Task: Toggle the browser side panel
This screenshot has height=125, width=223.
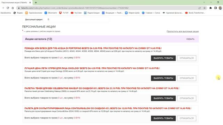Action: click(215, 8)
